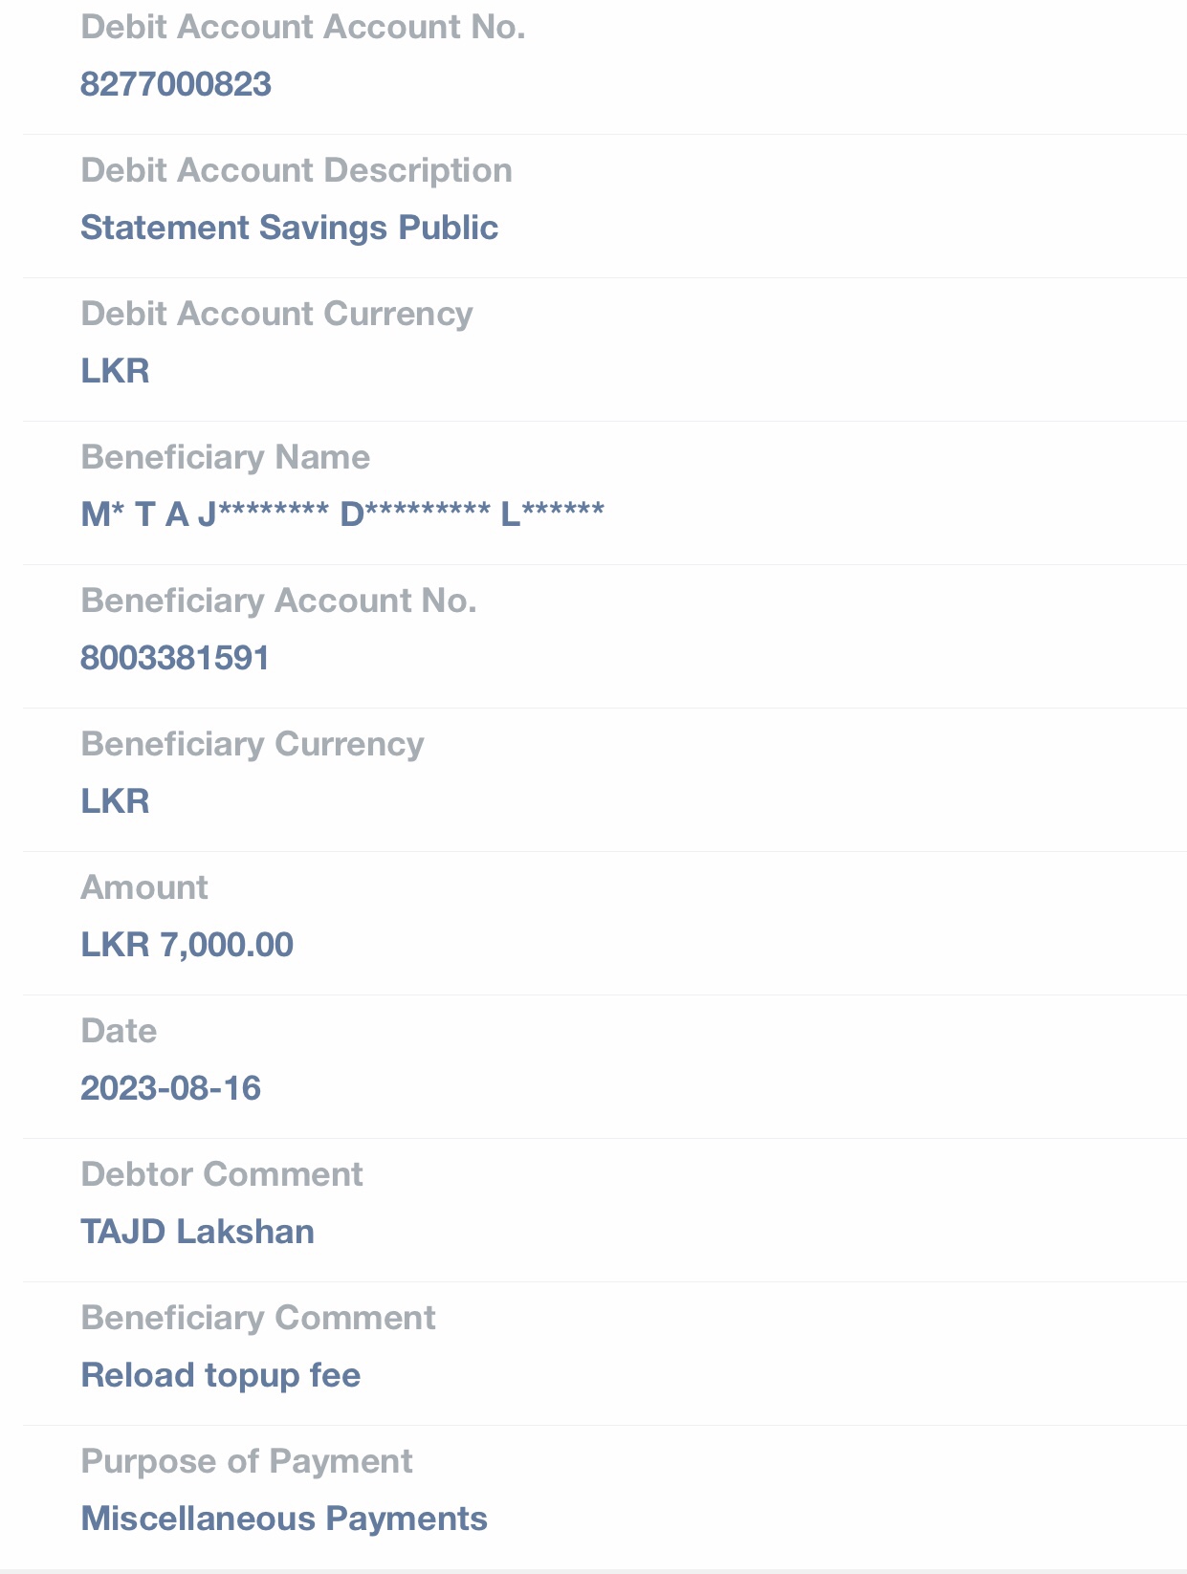The width and height of the screenshot is (1187, 1574).
Task: Tap the "Statement Savings Public" value
Action: point(289,228)
